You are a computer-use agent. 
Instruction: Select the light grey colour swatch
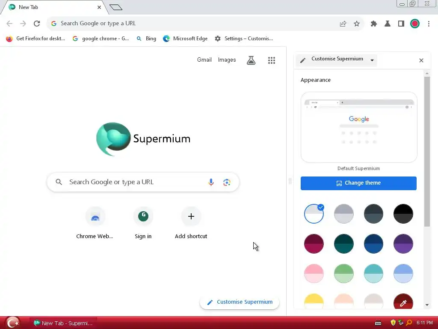[x=343, y=214]
